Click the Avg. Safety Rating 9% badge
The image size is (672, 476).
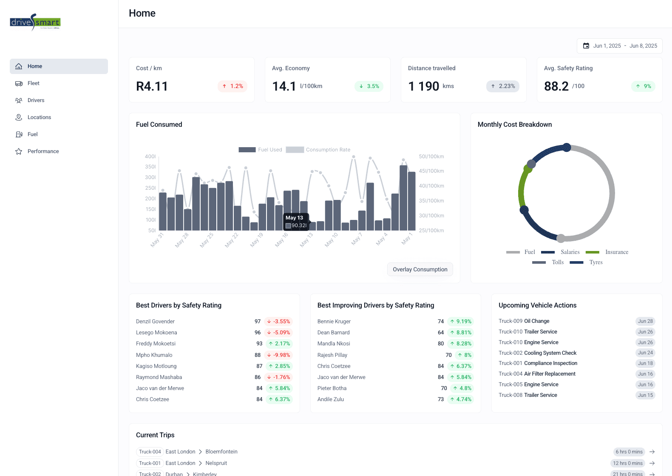coord(643,86)
